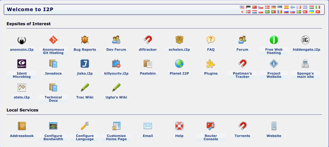Click the Torrents link
This screenshot has width=329, height=147.
click(242, 136)
